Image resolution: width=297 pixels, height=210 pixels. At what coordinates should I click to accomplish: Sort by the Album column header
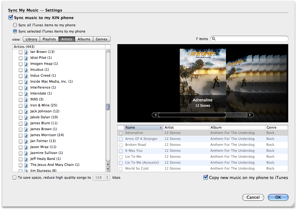(237, 127)
